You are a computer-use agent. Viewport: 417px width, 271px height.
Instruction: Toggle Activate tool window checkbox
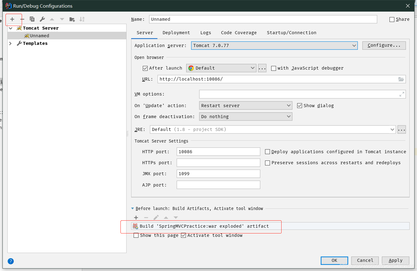(183, 236)
